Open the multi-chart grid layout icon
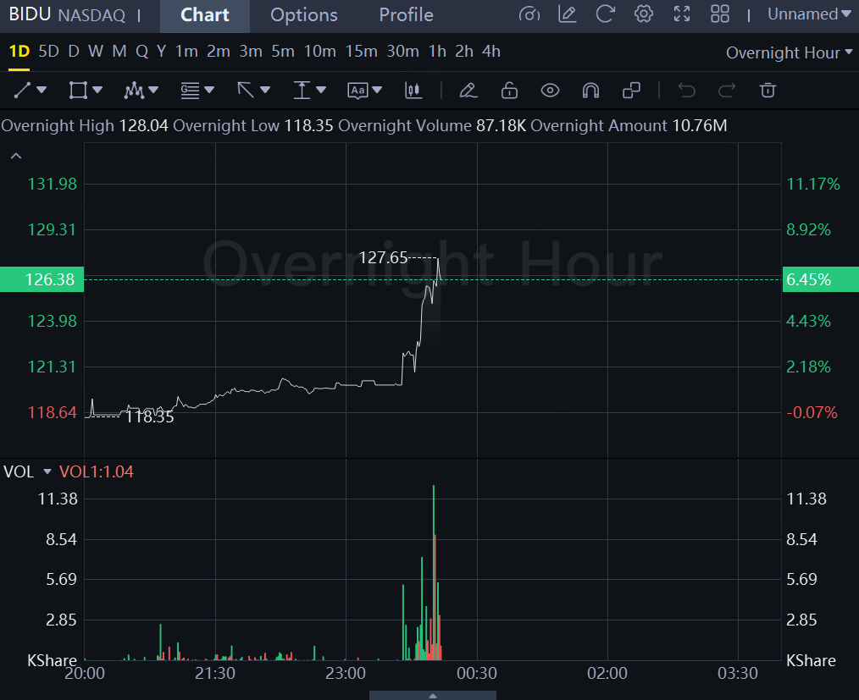The height and width of the screenshot is (700, 859). pos(720,14)
